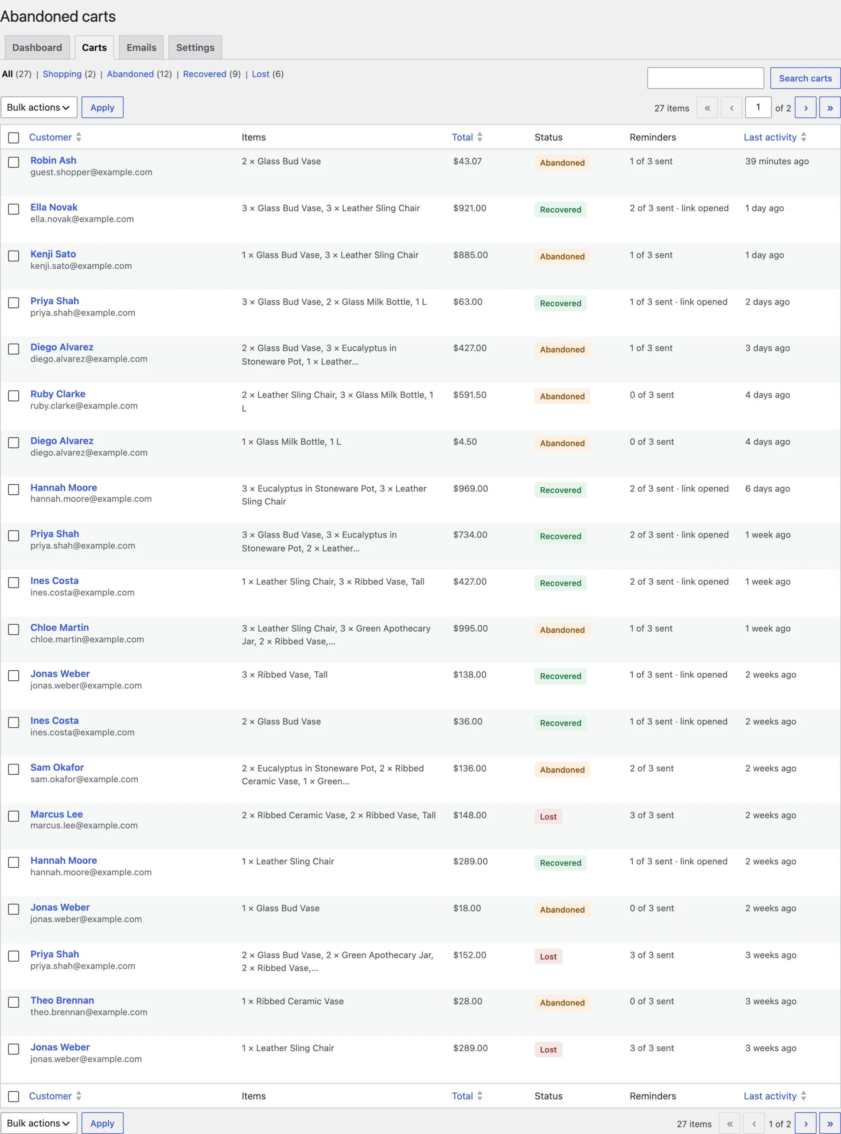Screen dimensions: 841x1134
Task: Filter carts by Lost status link
Action: point(261,74)
